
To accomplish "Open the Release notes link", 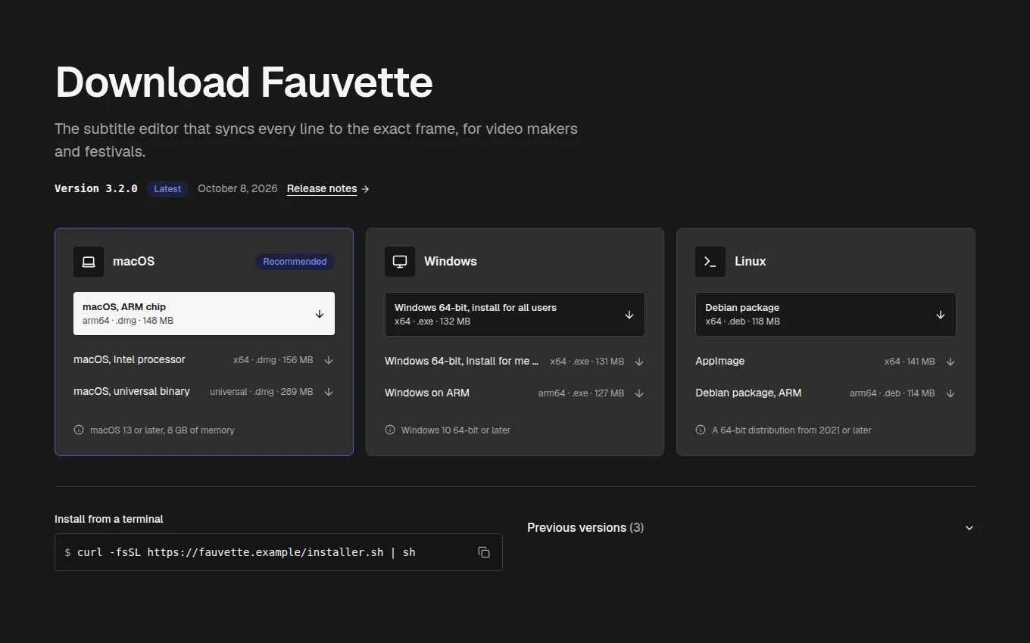I will click(328, 188).
